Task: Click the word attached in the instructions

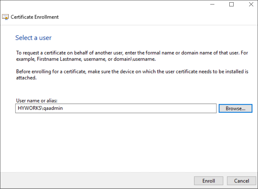Action: pyautogui.click(x=26, y=78)
